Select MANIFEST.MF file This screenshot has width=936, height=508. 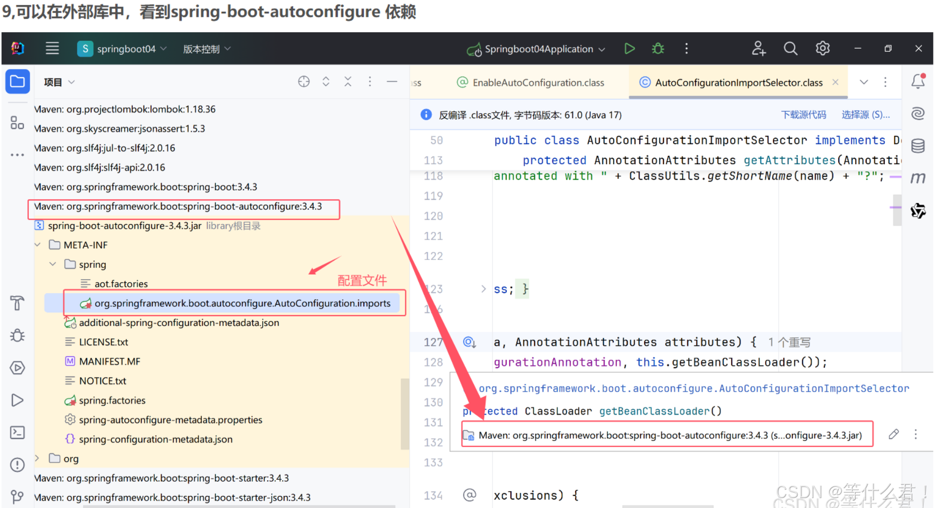coord(109,362)
